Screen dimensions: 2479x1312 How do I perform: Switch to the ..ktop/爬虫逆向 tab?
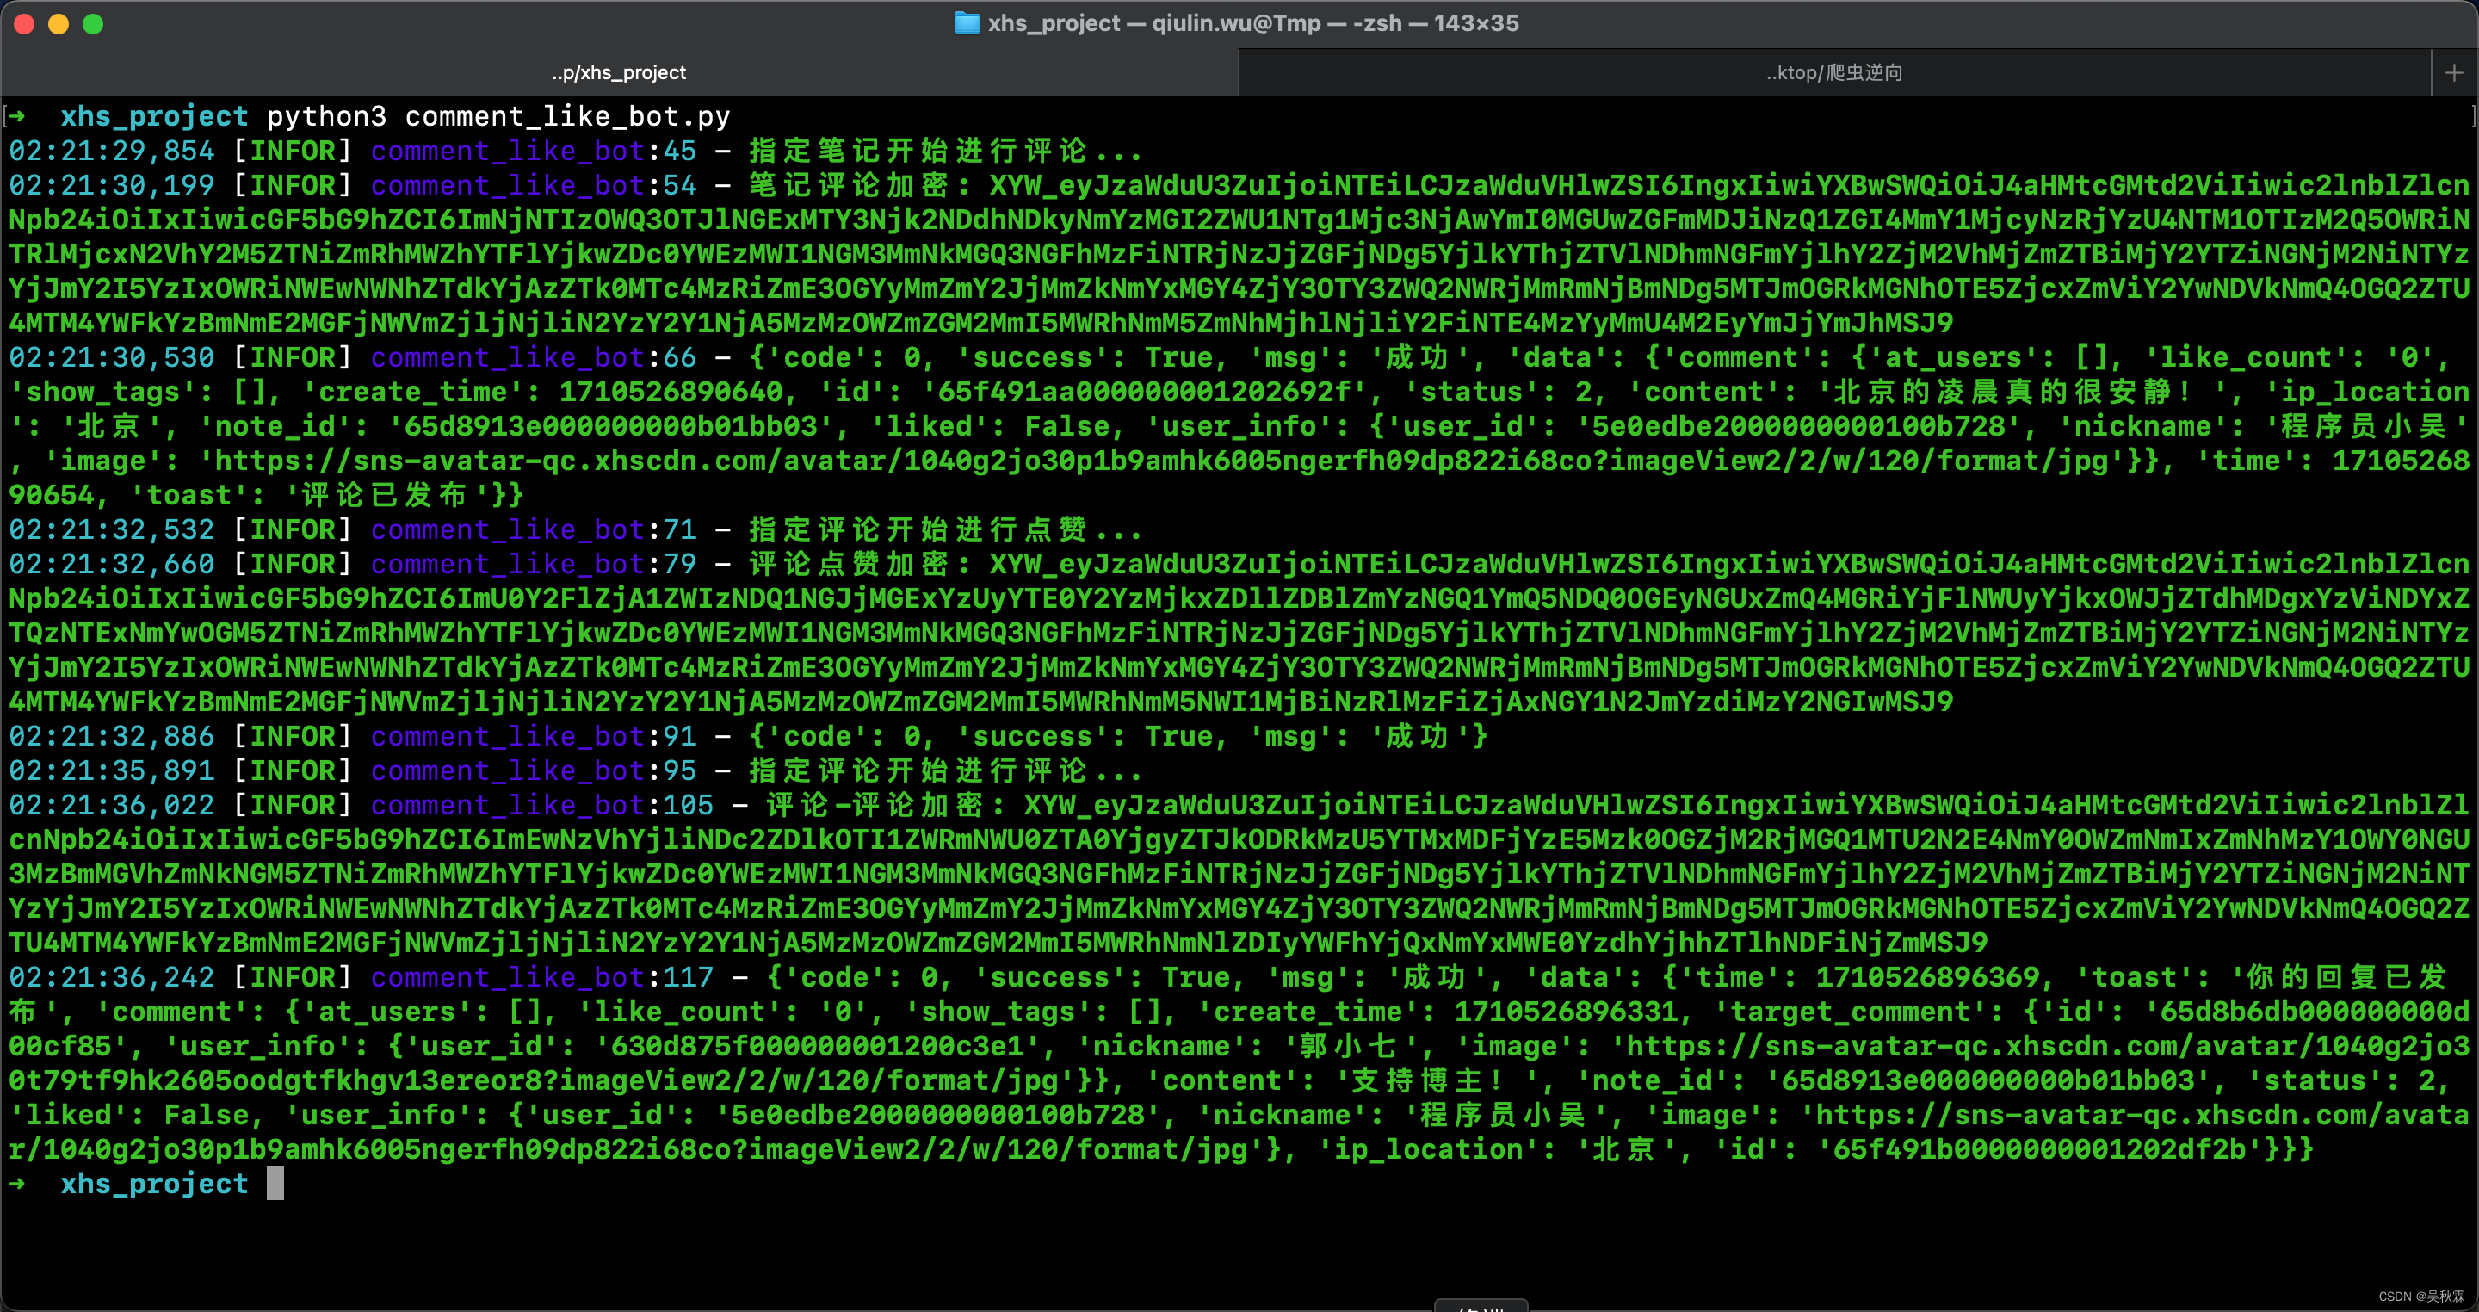point(1834,72)
